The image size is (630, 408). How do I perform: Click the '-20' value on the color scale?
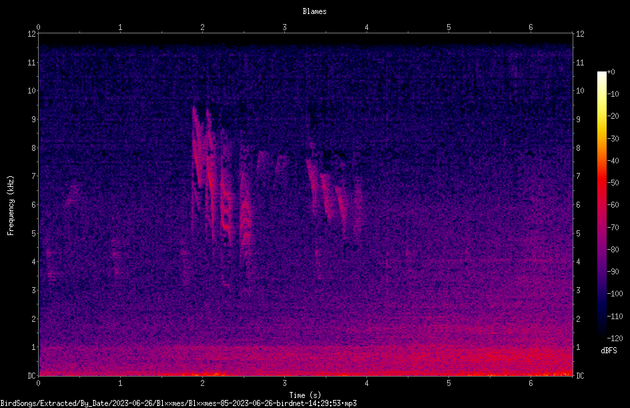point(613,116)
